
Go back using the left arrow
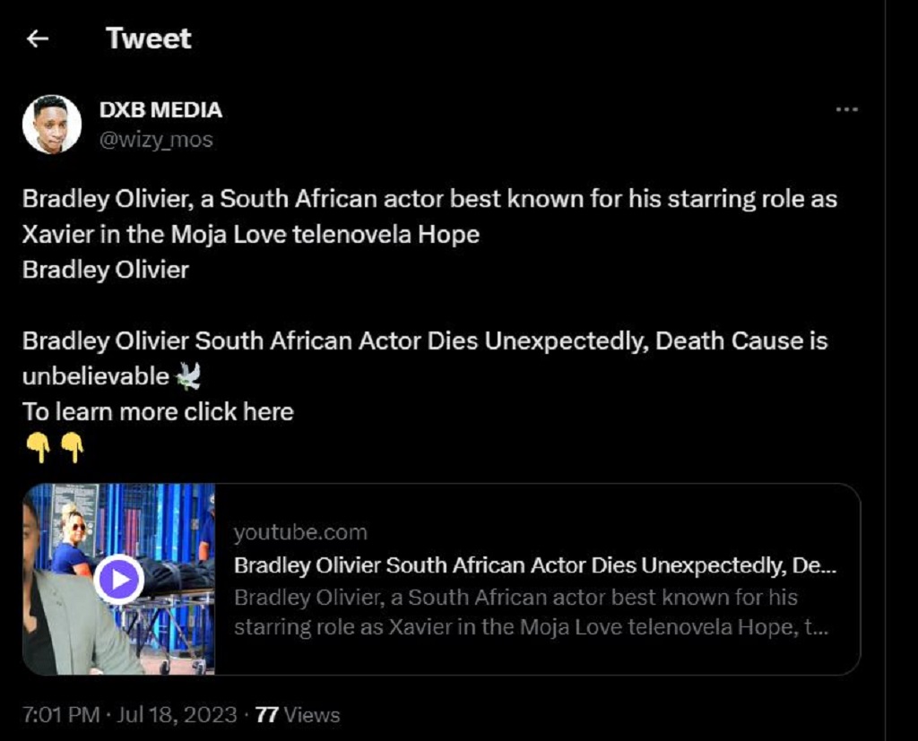[x=37, y=39]
